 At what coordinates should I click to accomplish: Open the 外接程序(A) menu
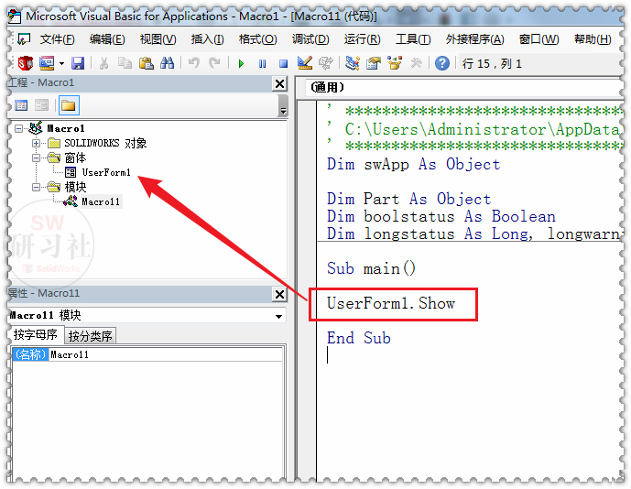pyautogui.click(x=474, y=39)
